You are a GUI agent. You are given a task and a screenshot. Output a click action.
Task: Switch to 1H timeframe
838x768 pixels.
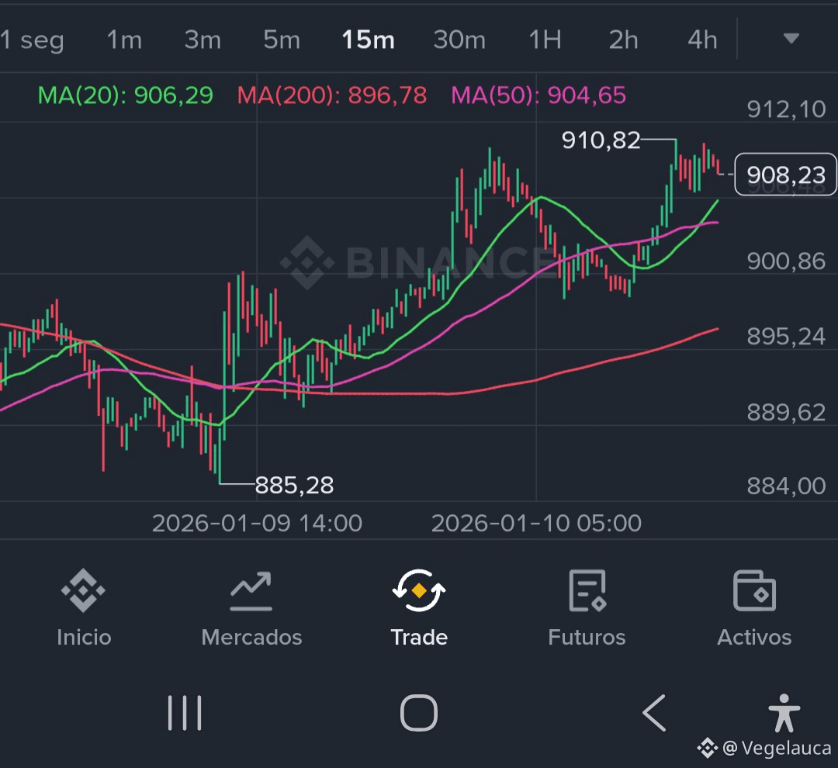tap(545, 40)
